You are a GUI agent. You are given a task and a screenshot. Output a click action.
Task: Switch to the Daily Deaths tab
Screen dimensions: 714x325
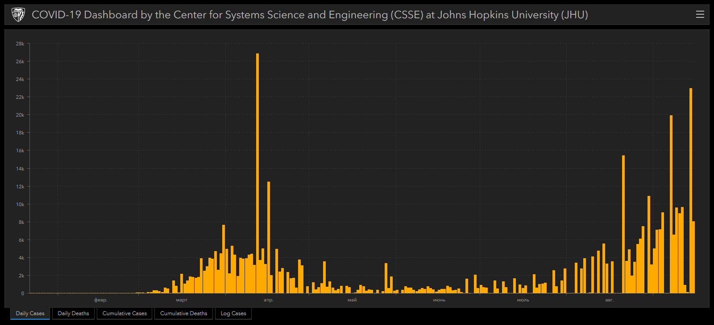(x=73, y=313)
